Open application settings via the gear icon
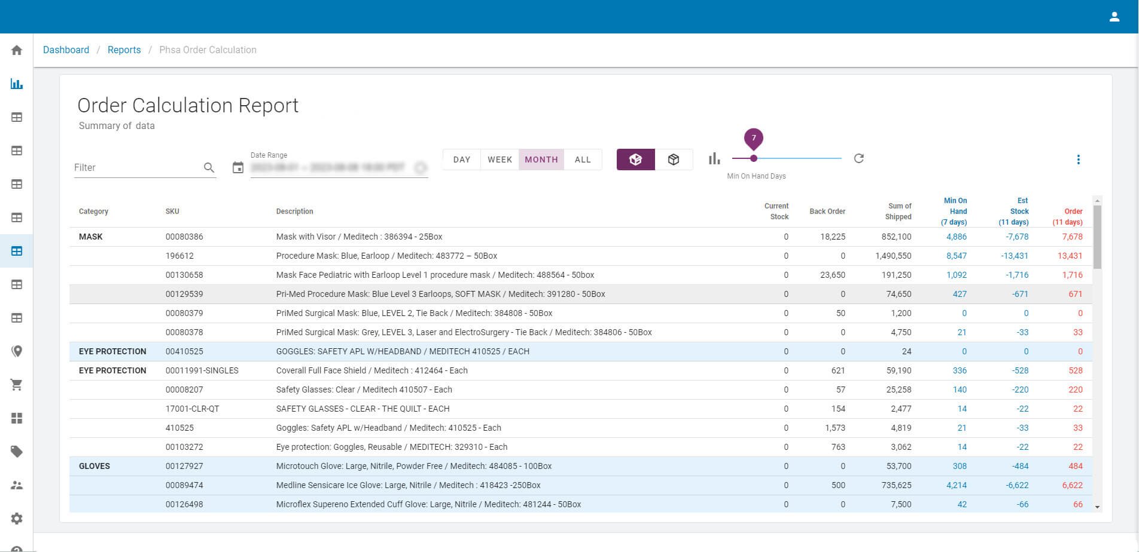The height and width of the screenshot is (552, 1139). pyautogui.click(x=16, y=519)
